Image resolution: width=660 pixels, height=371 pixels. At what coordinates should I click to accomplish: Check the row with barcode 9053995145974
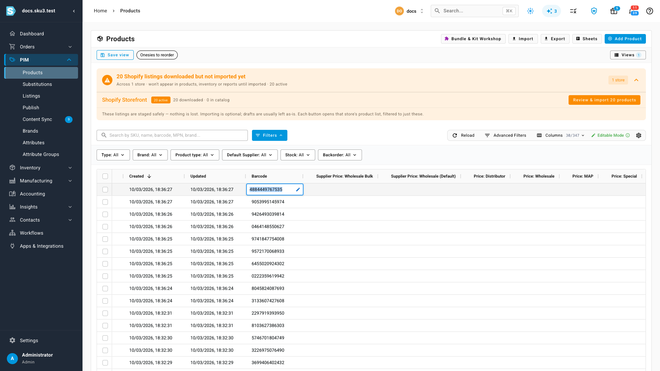pyautogui.click(x=105, y=202)
